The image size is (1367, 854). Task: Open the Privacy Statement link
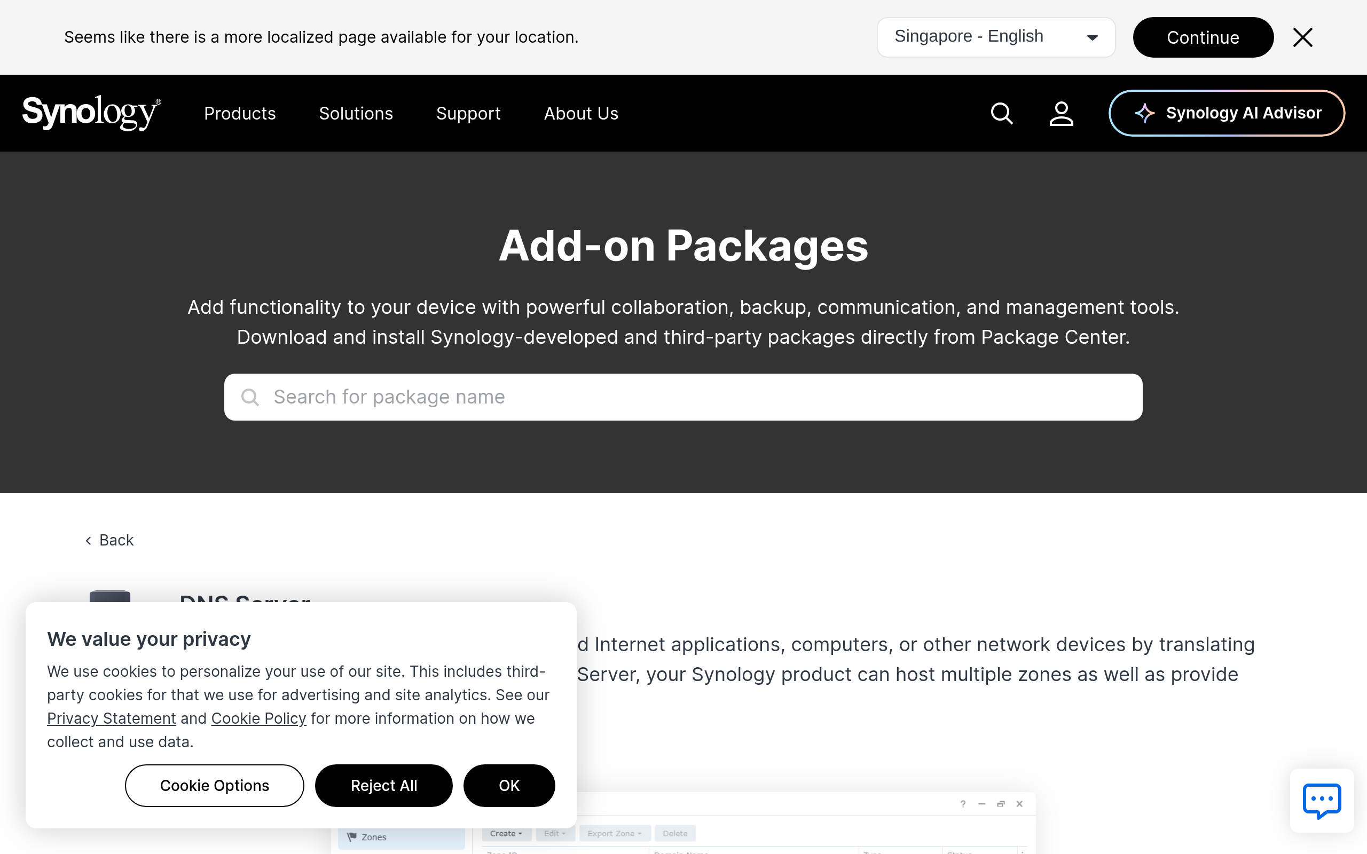click(x=111, y=718)
